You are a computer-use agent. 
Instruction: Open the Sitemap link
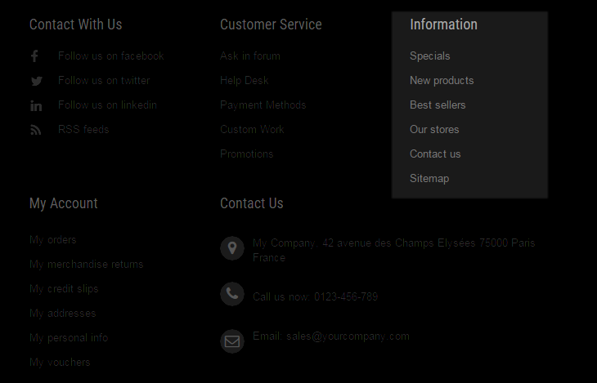click(x=429, y=179)
